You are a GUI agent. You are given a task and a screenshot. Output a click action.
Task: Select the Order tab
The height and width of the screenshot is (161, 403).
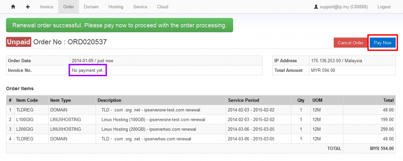[68, 7]
